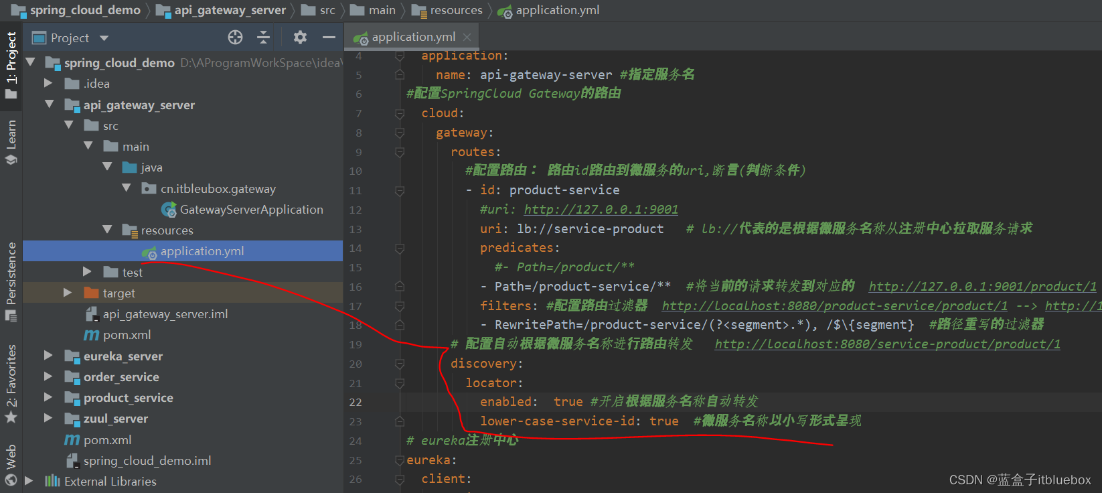Click resources breadcrumb in navigation bar
The height and width of the screenshot is (493, 1102).
pos(447,10)
